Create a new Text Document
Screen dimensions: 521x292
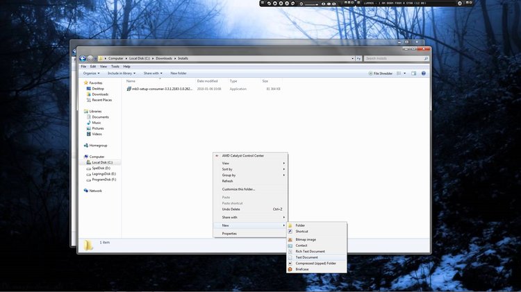(317, 257)
